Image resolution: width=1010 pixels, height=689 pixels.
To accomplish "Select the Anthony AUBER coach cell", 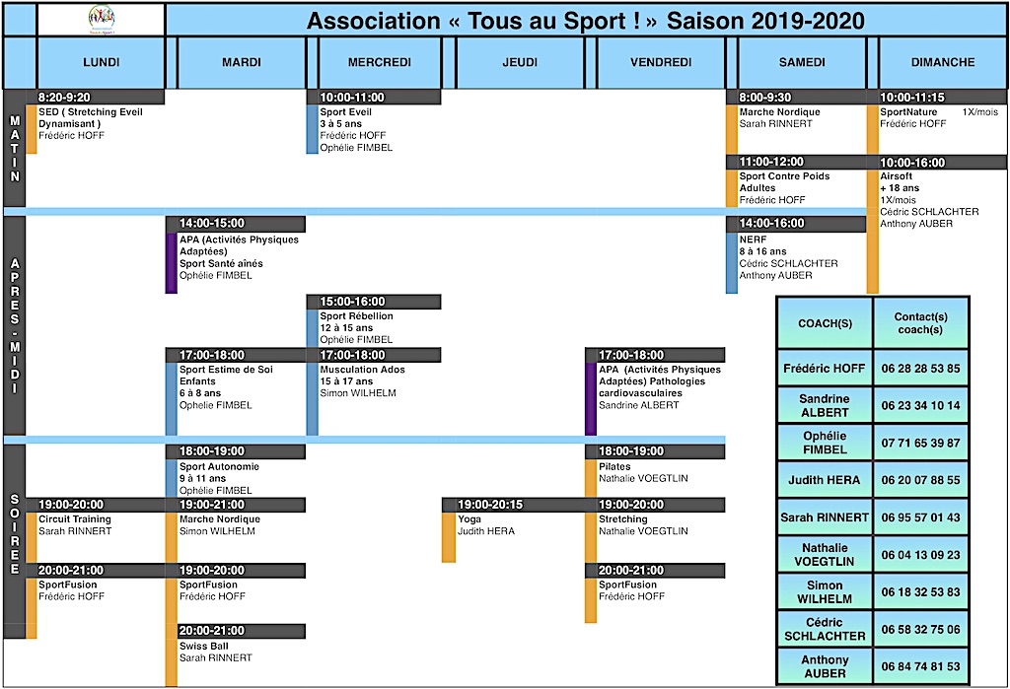I will tap(824, 666).
